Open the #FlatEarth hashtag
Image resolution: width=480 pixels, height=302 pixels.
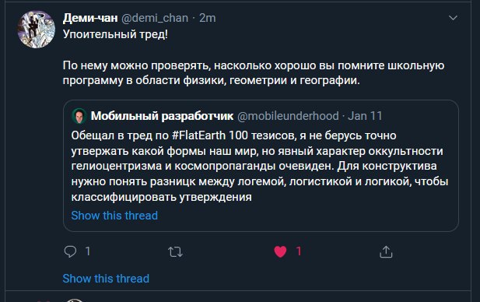coord(198,135)
